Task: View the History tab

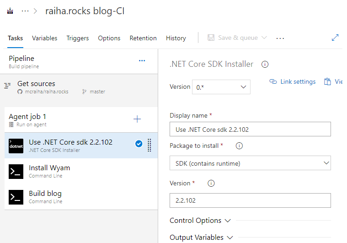Action: click(176, 38)
